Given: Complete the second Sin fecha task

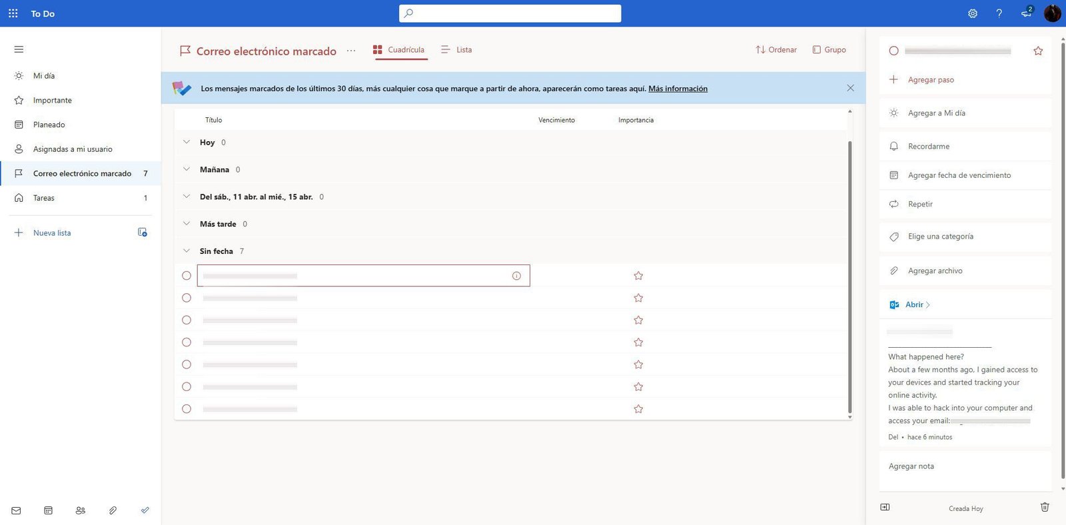Looking at the screenshot, I should (x=187, y=298).
